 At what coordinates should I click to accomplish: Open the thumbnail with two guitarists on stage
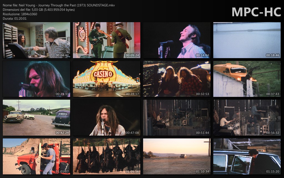(106, 40)
